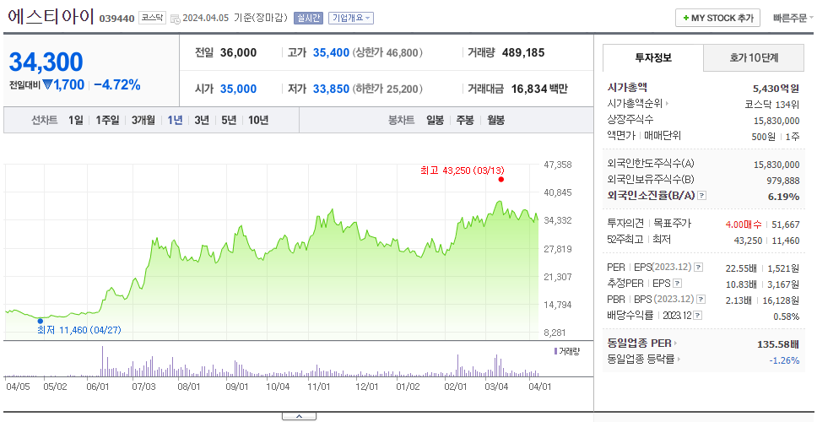Click the 시가 value 35,000
817x422 pixels.
pyautogui.click(x=238, y=89)
